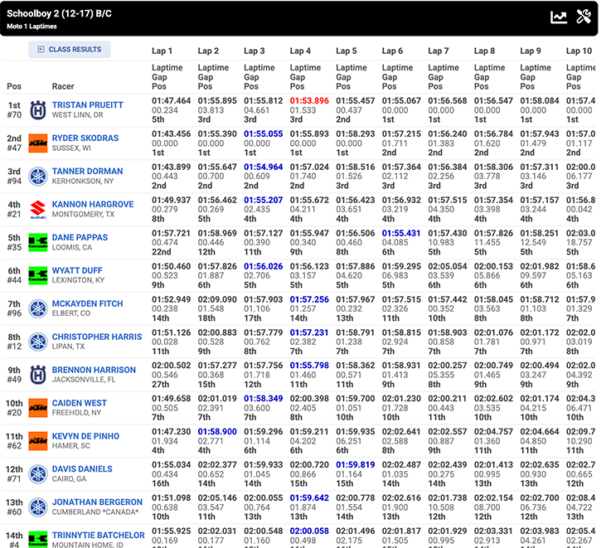Select Ryder Skodras's blue lap 01:55.055
This screenshot has width=601, height=548.
pos(264,133)
